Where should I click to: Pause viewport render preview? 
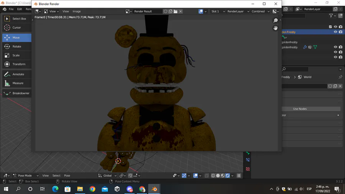pos(239,176)
